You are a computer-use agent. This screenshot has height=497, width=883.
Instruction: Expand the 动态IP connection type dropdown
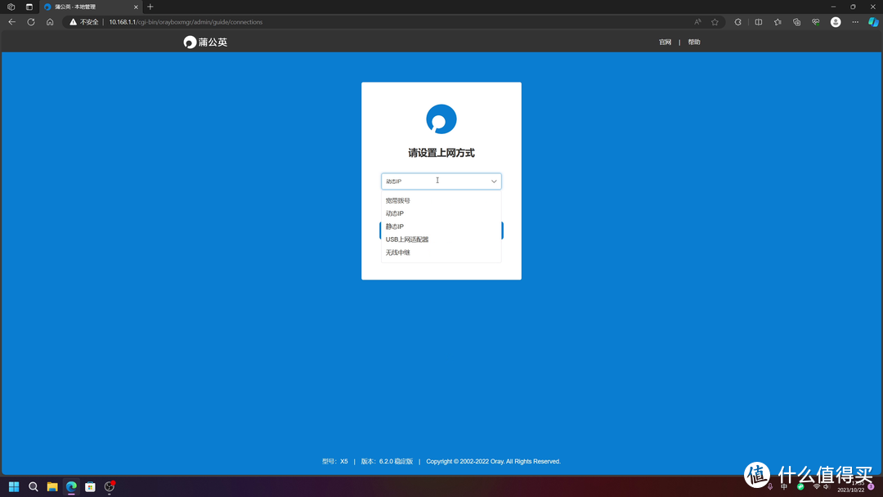coord(441,181)
